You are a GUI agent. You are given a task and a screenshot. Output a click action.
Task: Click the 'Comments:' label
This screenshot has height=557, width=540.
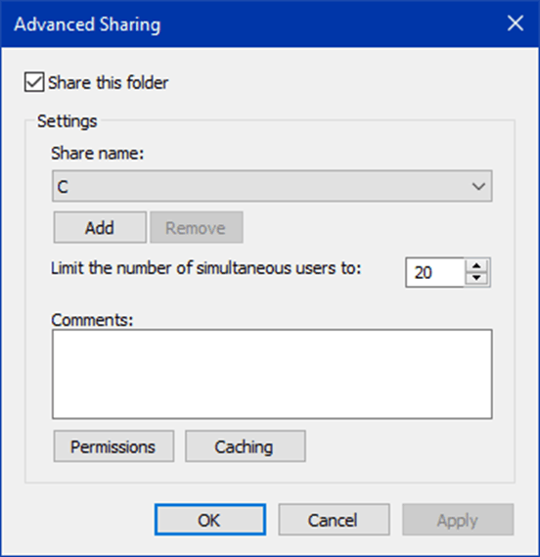pyautogui.click(x=92, y=320)
